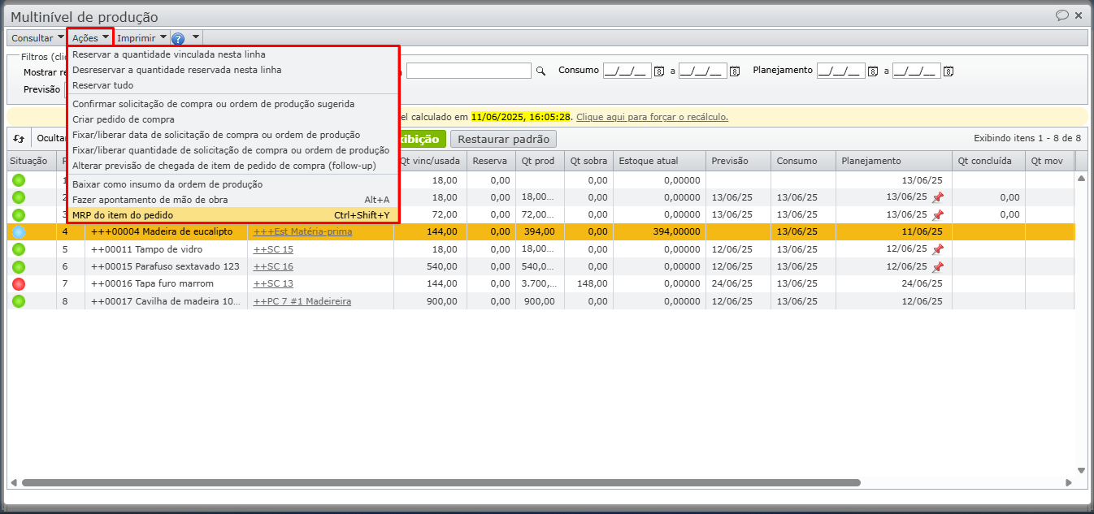This screenshot has width=1094, height=514.
Task: Click link to force the recalculation
Action: click(x=652, y=117)
